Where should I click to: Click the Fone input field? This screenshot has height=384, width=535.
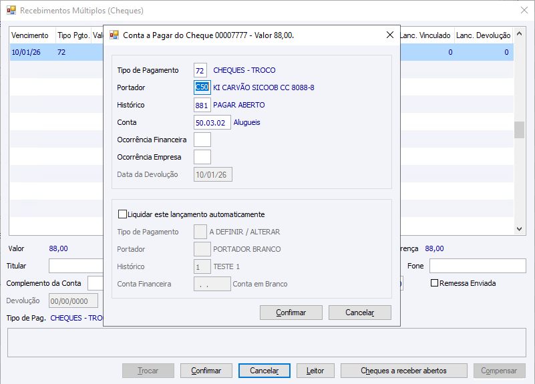pos(478,266)
